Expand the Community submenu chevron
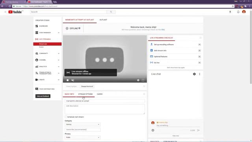 59,54
